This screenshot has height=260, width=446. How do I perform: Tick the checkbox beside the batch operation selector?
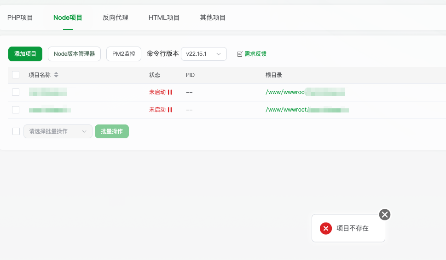point(16,131)
